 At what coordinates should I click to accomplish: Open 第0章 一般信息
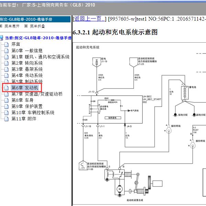[x=27, y=51]
